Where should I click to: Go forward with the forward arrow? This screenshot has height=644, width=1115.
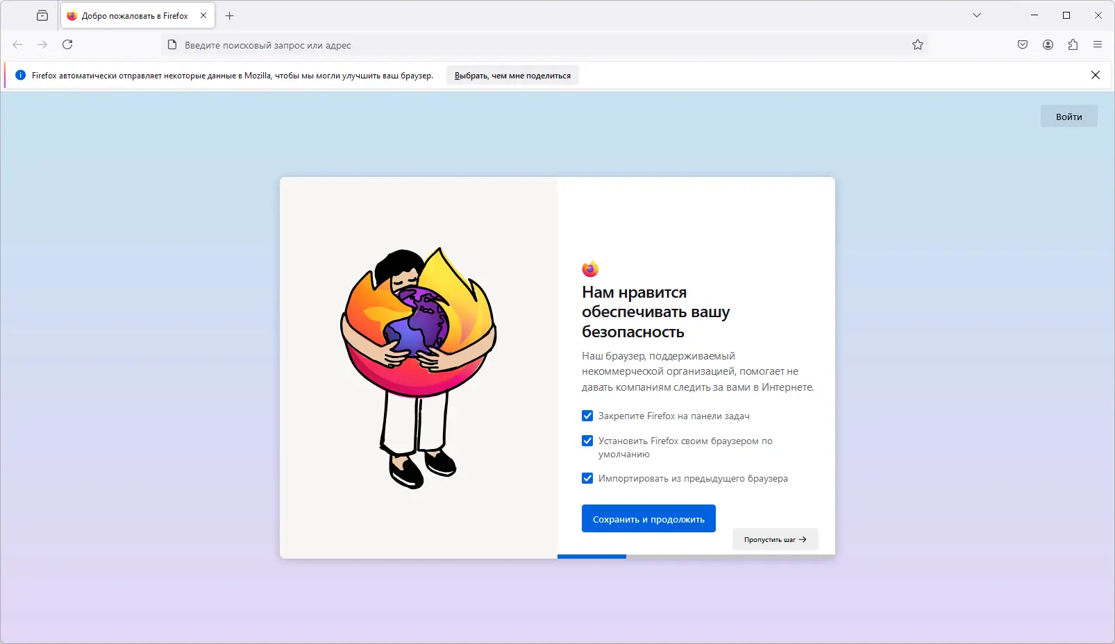[x=42, y=44]
